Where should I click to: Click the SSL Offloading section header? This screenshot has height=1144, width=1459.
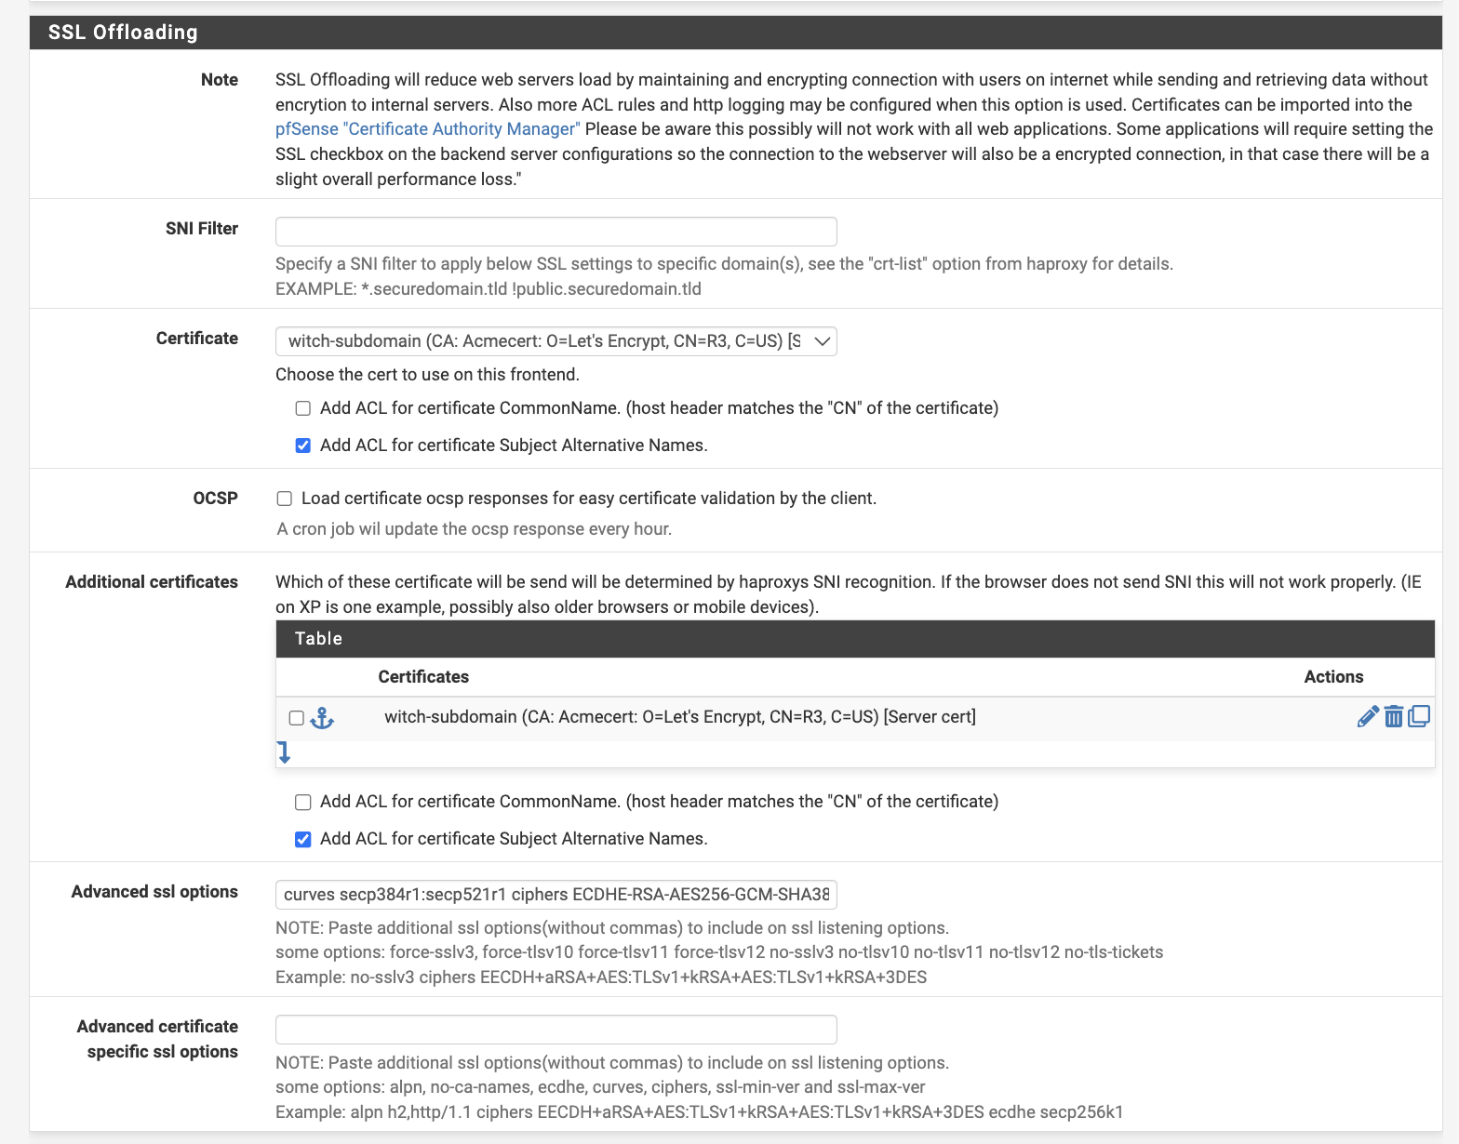(x=123, y=33)
